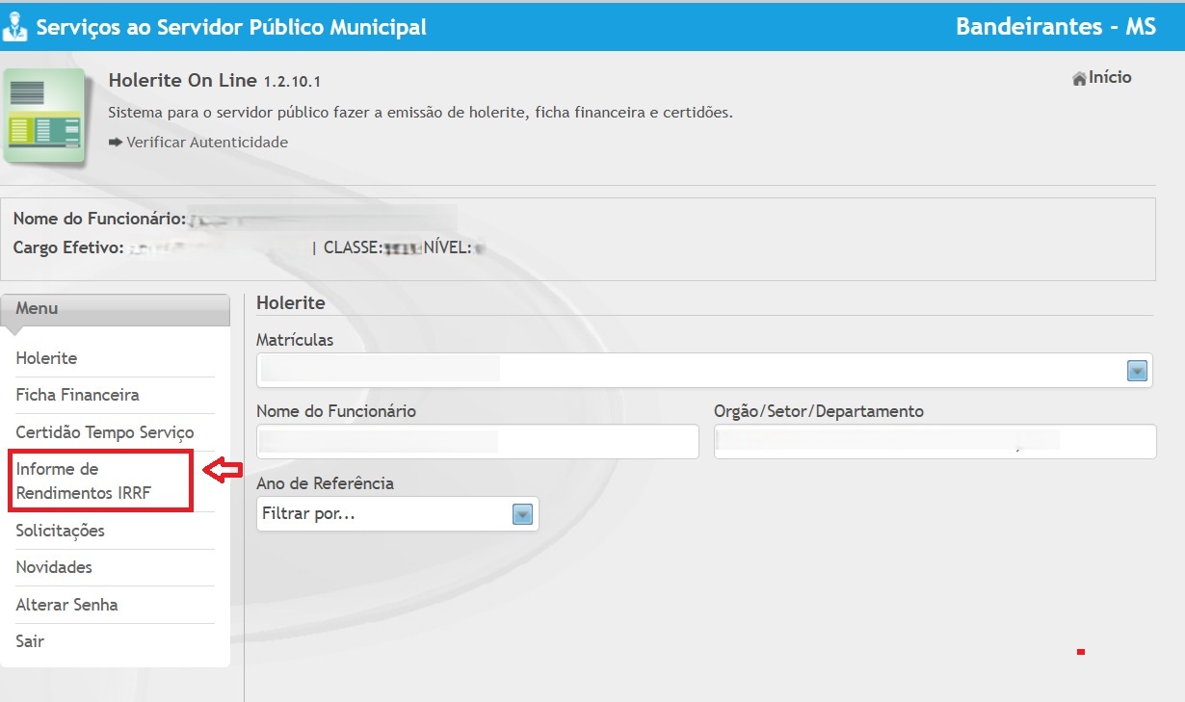
Task: Click the Início link
Action: 1110,78
